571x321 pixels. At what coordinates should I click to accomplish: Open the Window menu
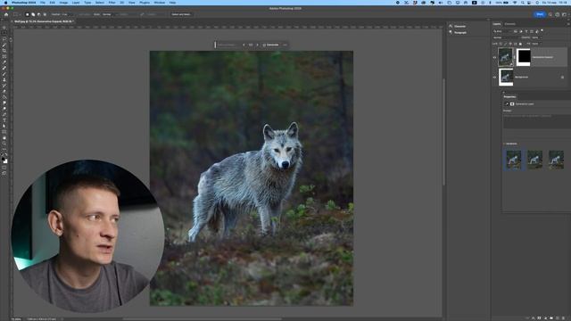pos(159,3)
